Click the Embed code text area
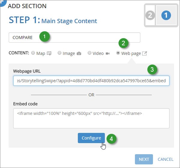The height and width of the screenshot is (168, 180). point(91,118)
